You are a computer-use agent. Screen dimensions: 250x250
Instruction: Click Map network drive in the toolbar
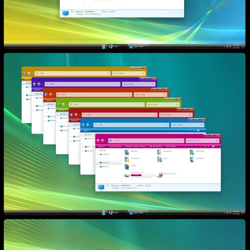(x=155, y=146)
